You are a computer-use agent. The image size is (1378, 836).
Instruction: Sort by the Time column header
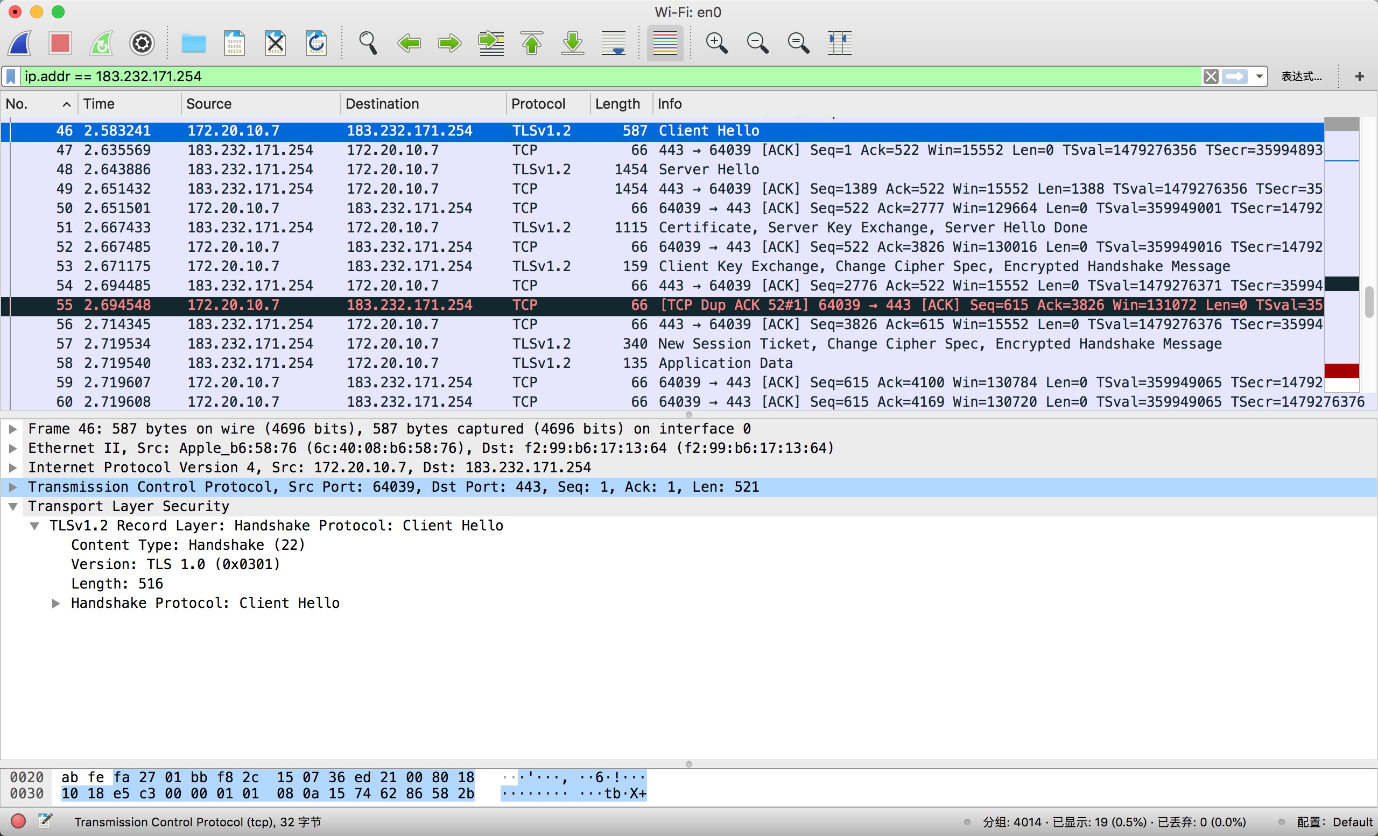click(99, 104)
